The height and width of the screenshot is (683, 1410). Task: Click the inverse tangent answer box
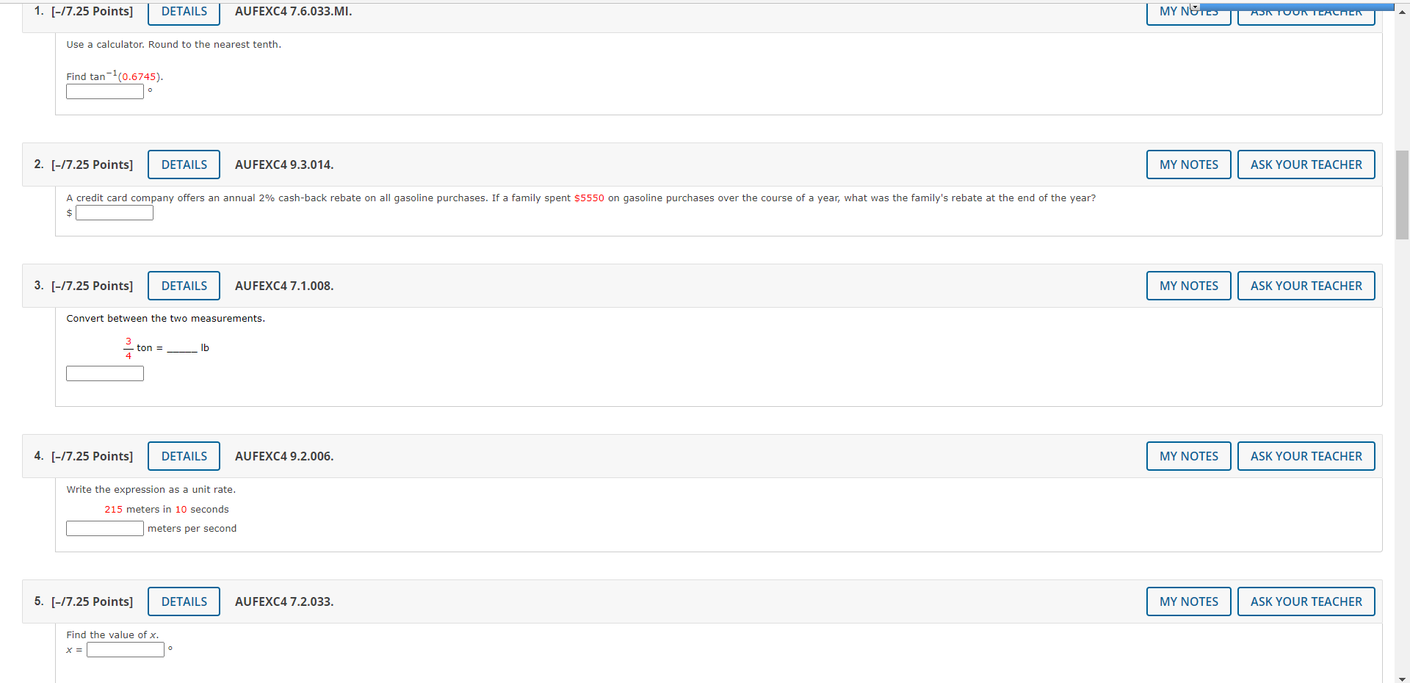(x=104, y=91)
